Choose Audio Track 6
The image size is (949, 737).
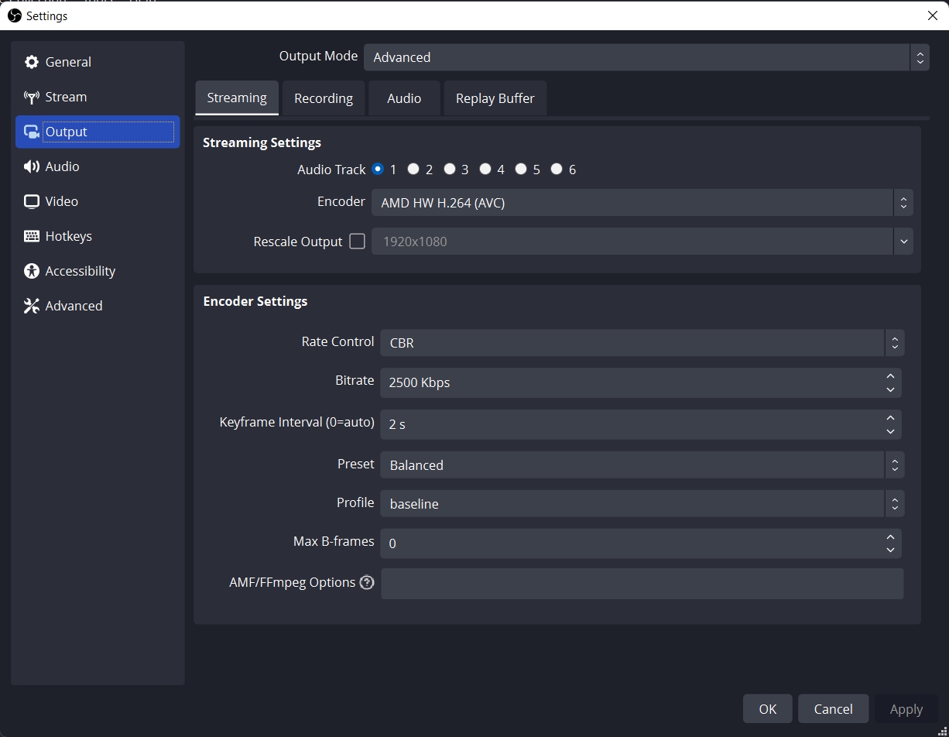click(x=557, y=169)
